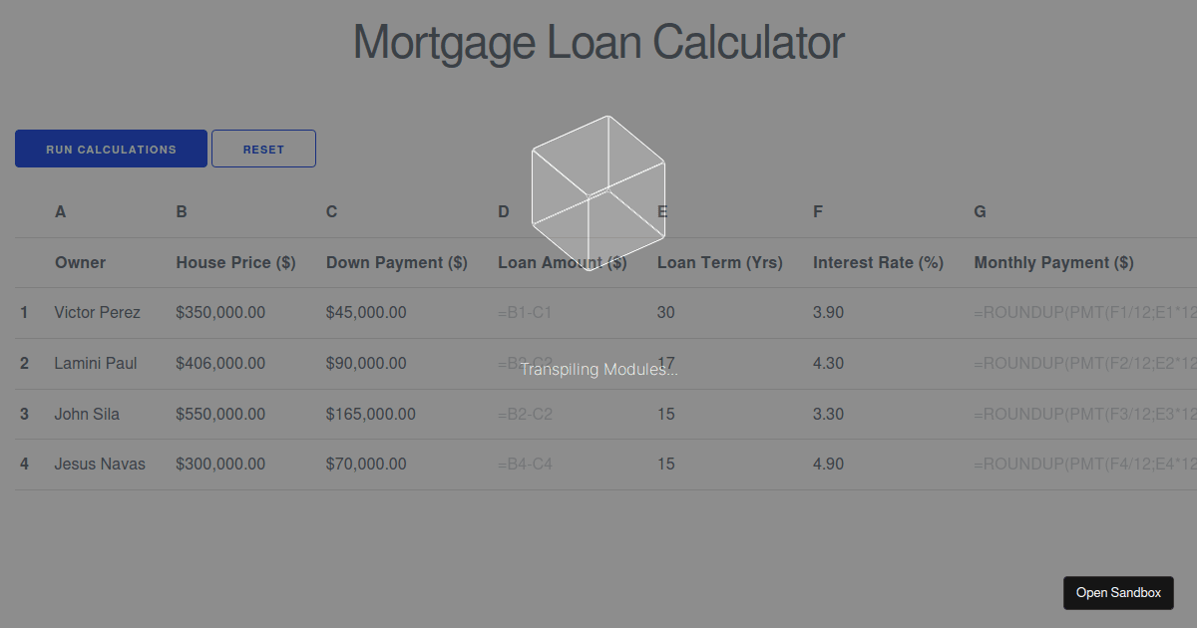This screenshot has width=1197, height=628.
Task: Select Jesus Navas's interest rate cell
Action: (x=829, y=464)
